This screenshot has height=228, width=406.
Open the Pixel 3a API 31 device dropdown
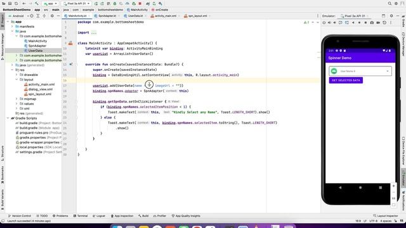pos(77,4)
